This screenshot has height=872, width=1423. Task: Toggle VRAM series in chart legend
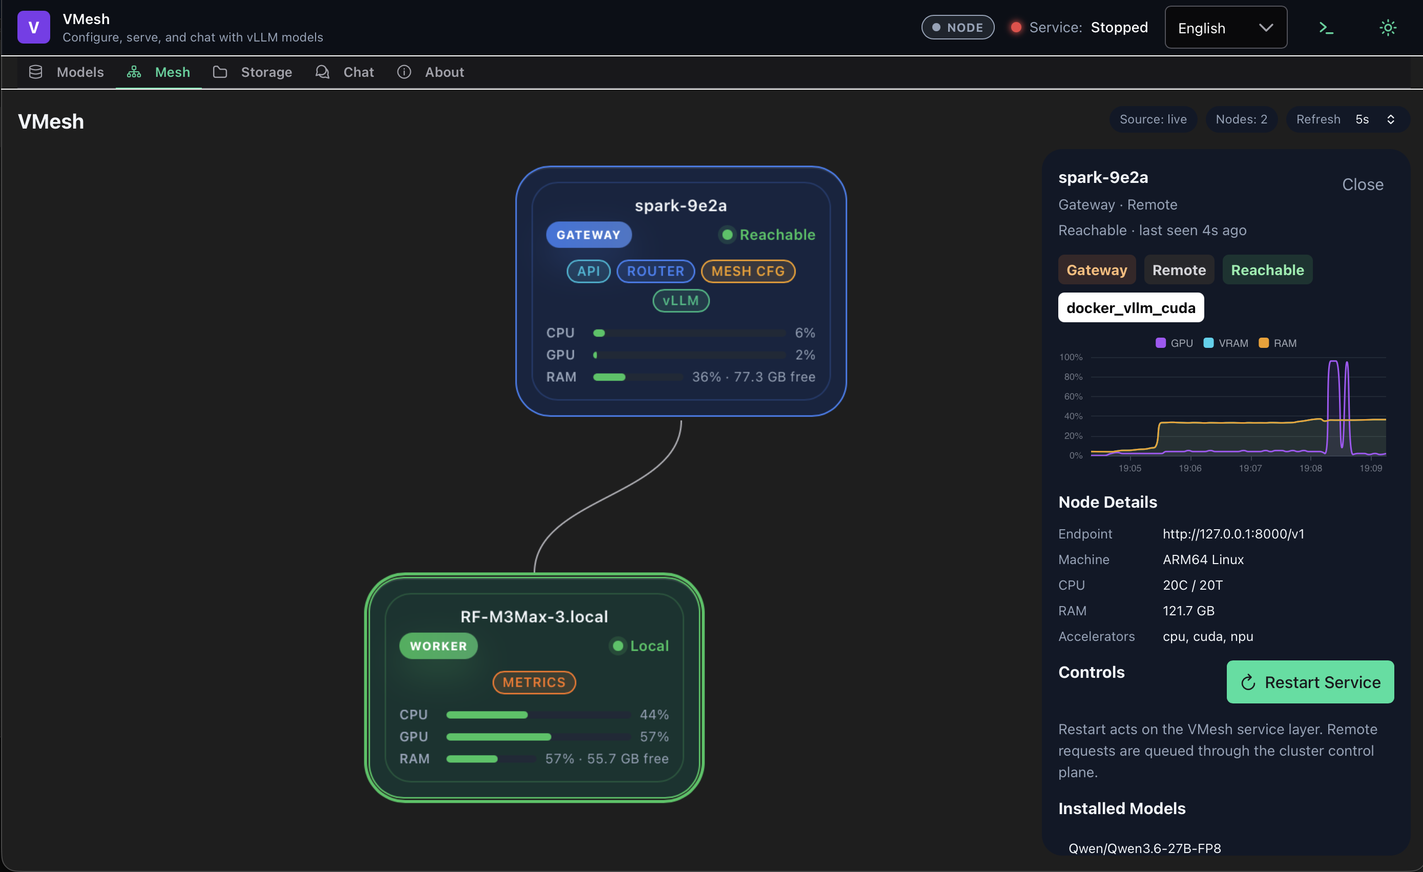(1225, 343)
